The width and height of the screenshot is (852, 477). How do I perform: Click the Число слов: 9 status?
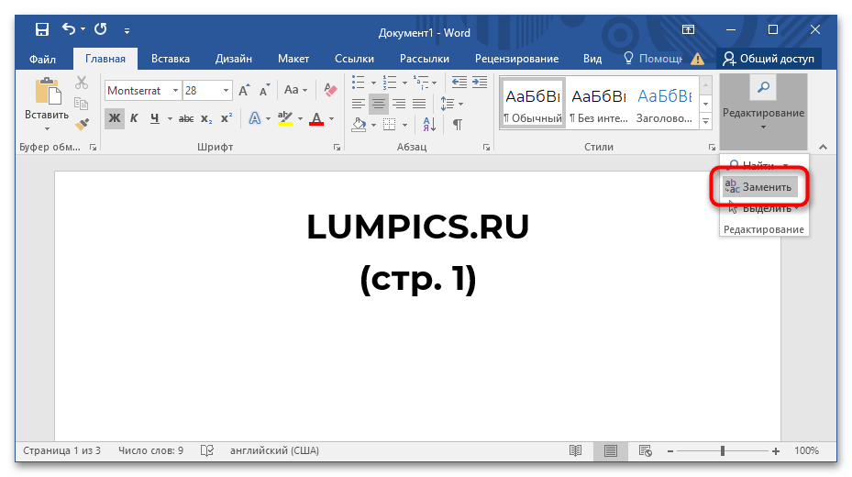151,450
